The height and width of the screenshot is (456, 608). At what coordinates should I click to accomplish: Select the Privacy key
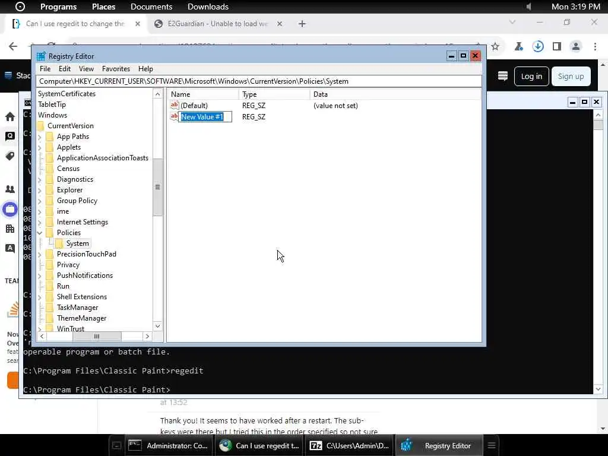tap(68, 264)
